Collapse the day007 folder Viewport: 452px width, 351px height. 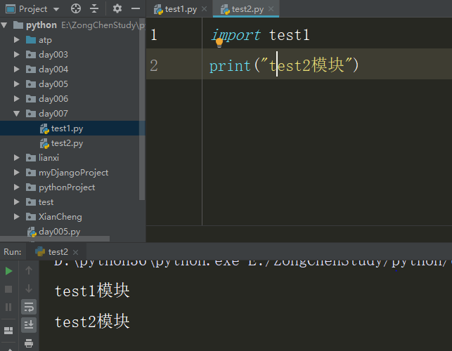[x=17, y=113]
